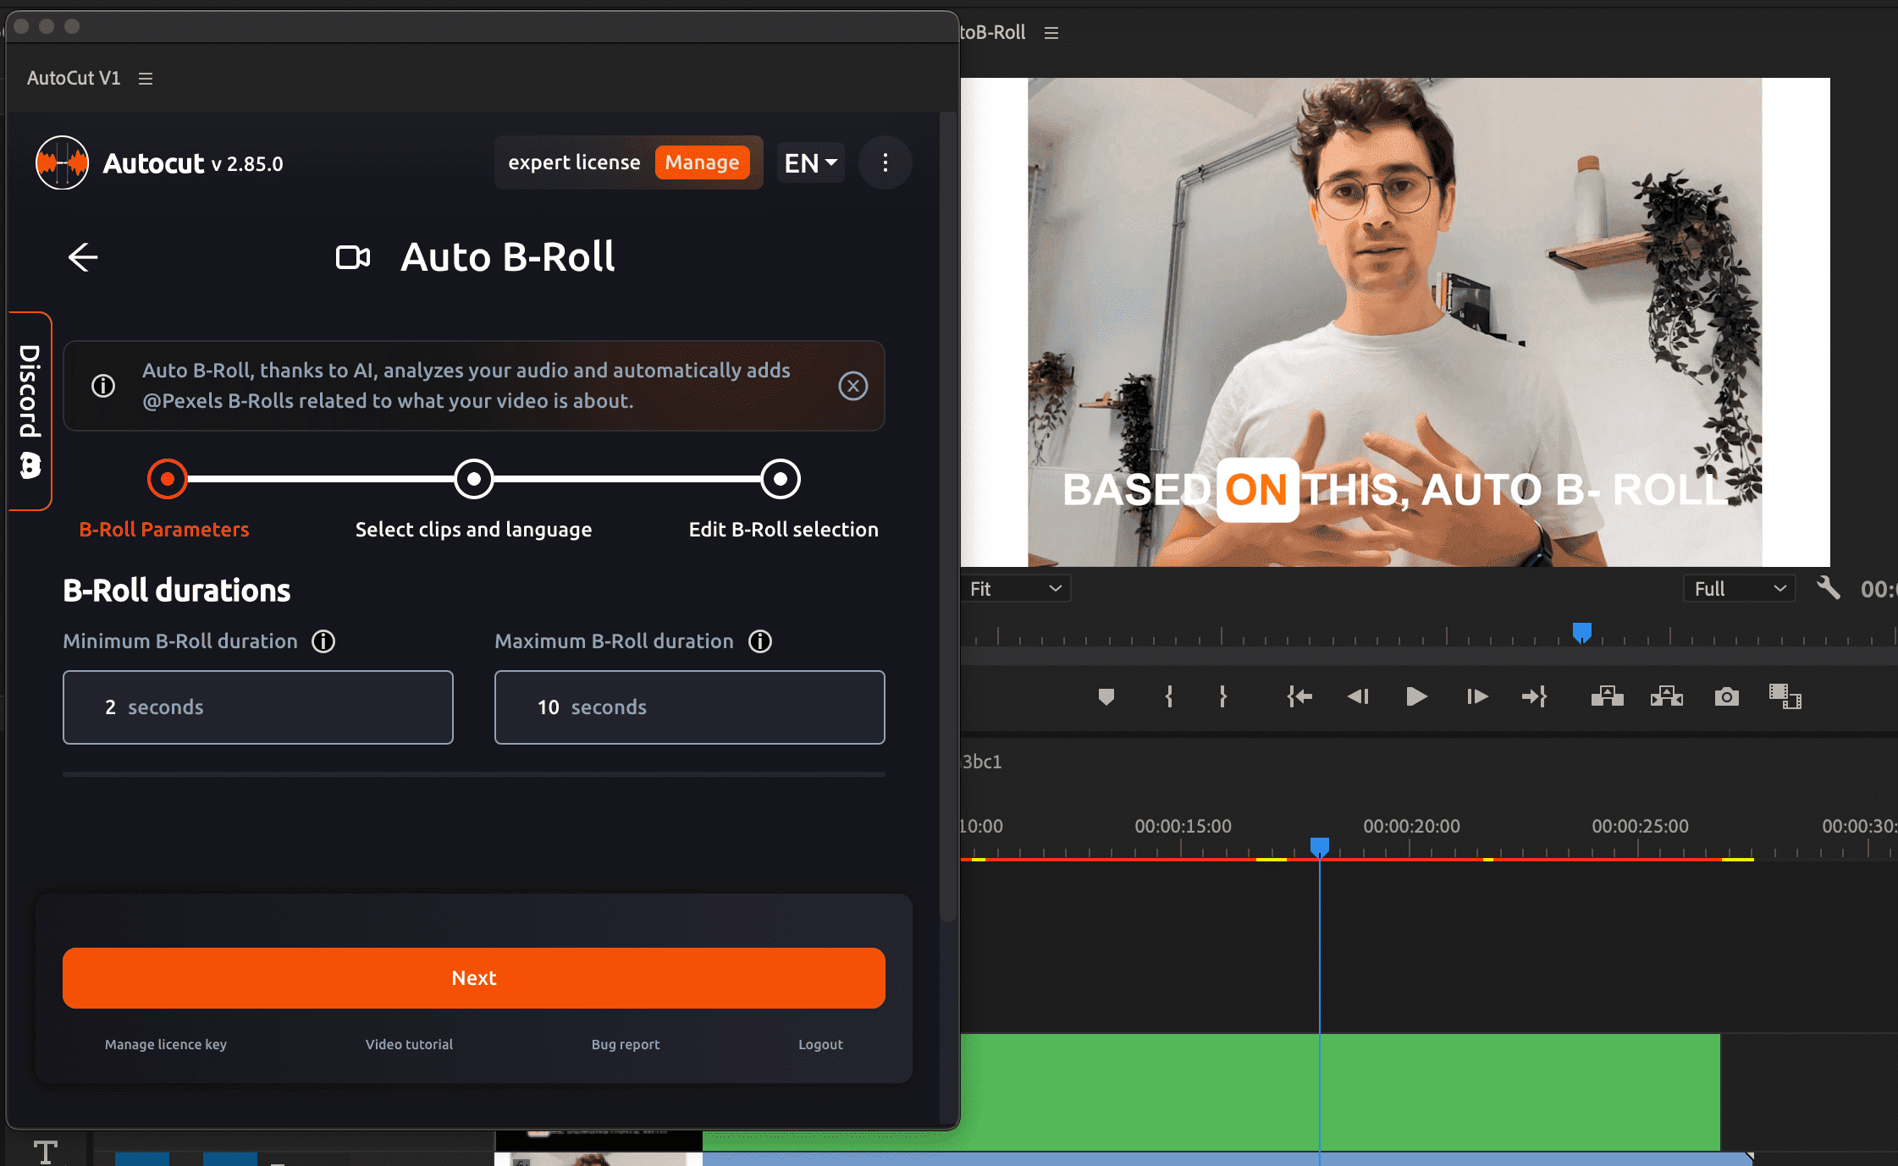
Task: Click the Autocut panel vertical scrollbar
Action: [x=948, y=516]
